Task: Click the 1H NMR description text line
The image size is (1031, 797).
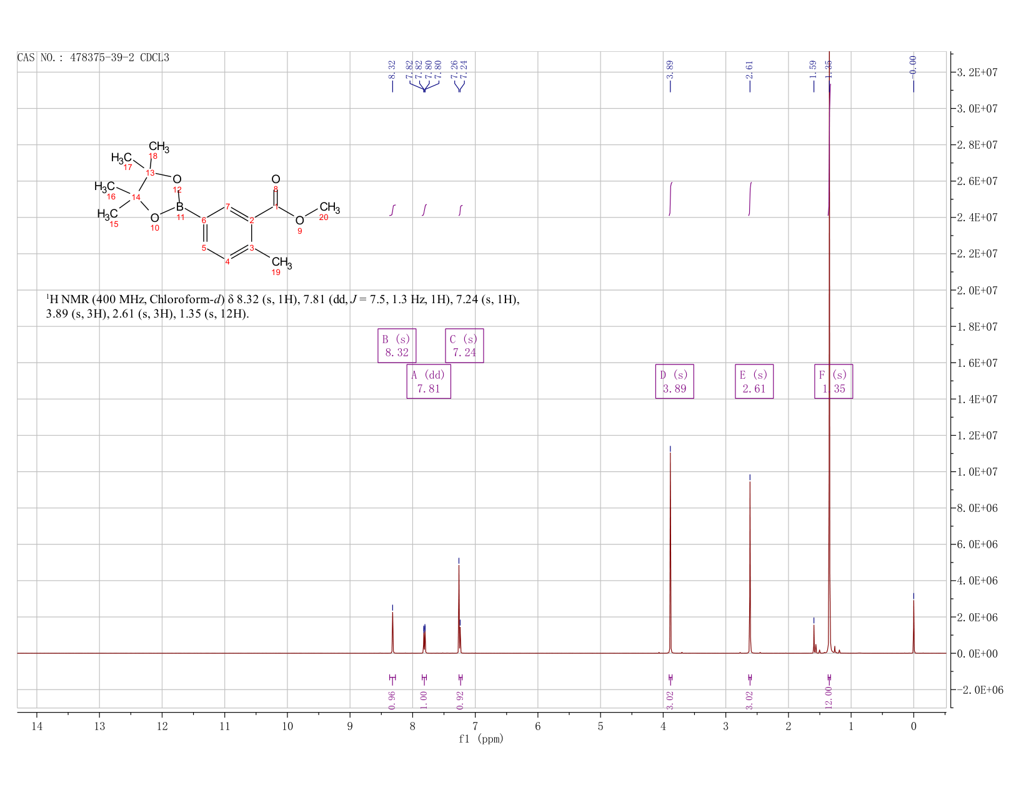Action: [x=283, y=306]
